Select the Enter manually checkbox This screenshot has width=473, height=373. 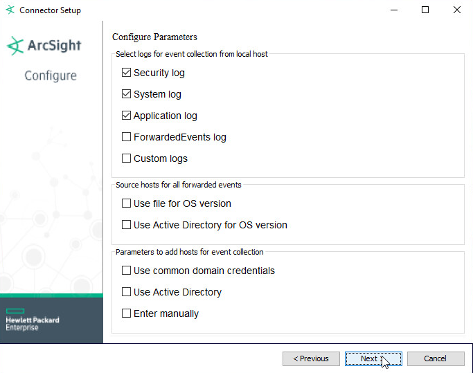coord(126,313)
